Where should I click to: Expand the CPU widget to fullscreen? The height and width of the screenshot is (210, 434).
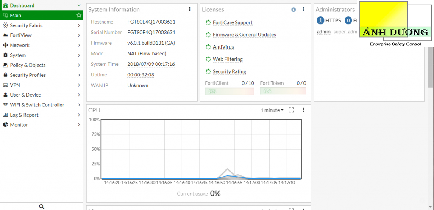[291, 110]
